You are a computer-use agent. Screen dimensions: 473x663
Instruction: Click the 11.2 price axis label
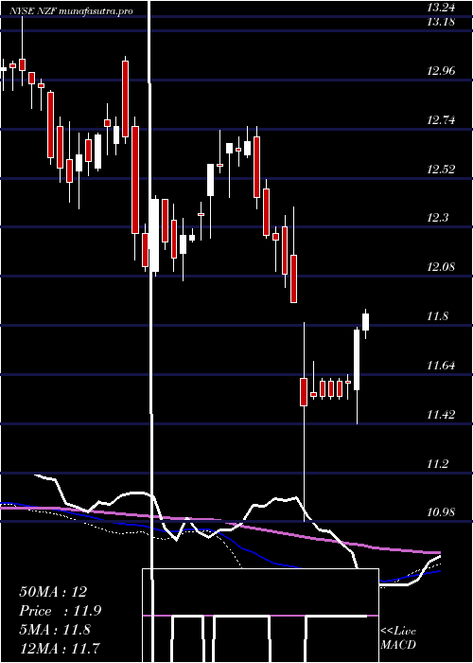coord(437,464)
